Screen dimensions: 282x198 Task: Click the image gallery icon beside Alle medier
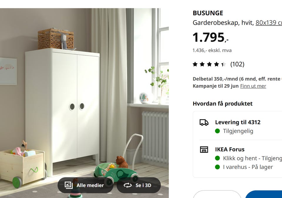pos(69,185)
